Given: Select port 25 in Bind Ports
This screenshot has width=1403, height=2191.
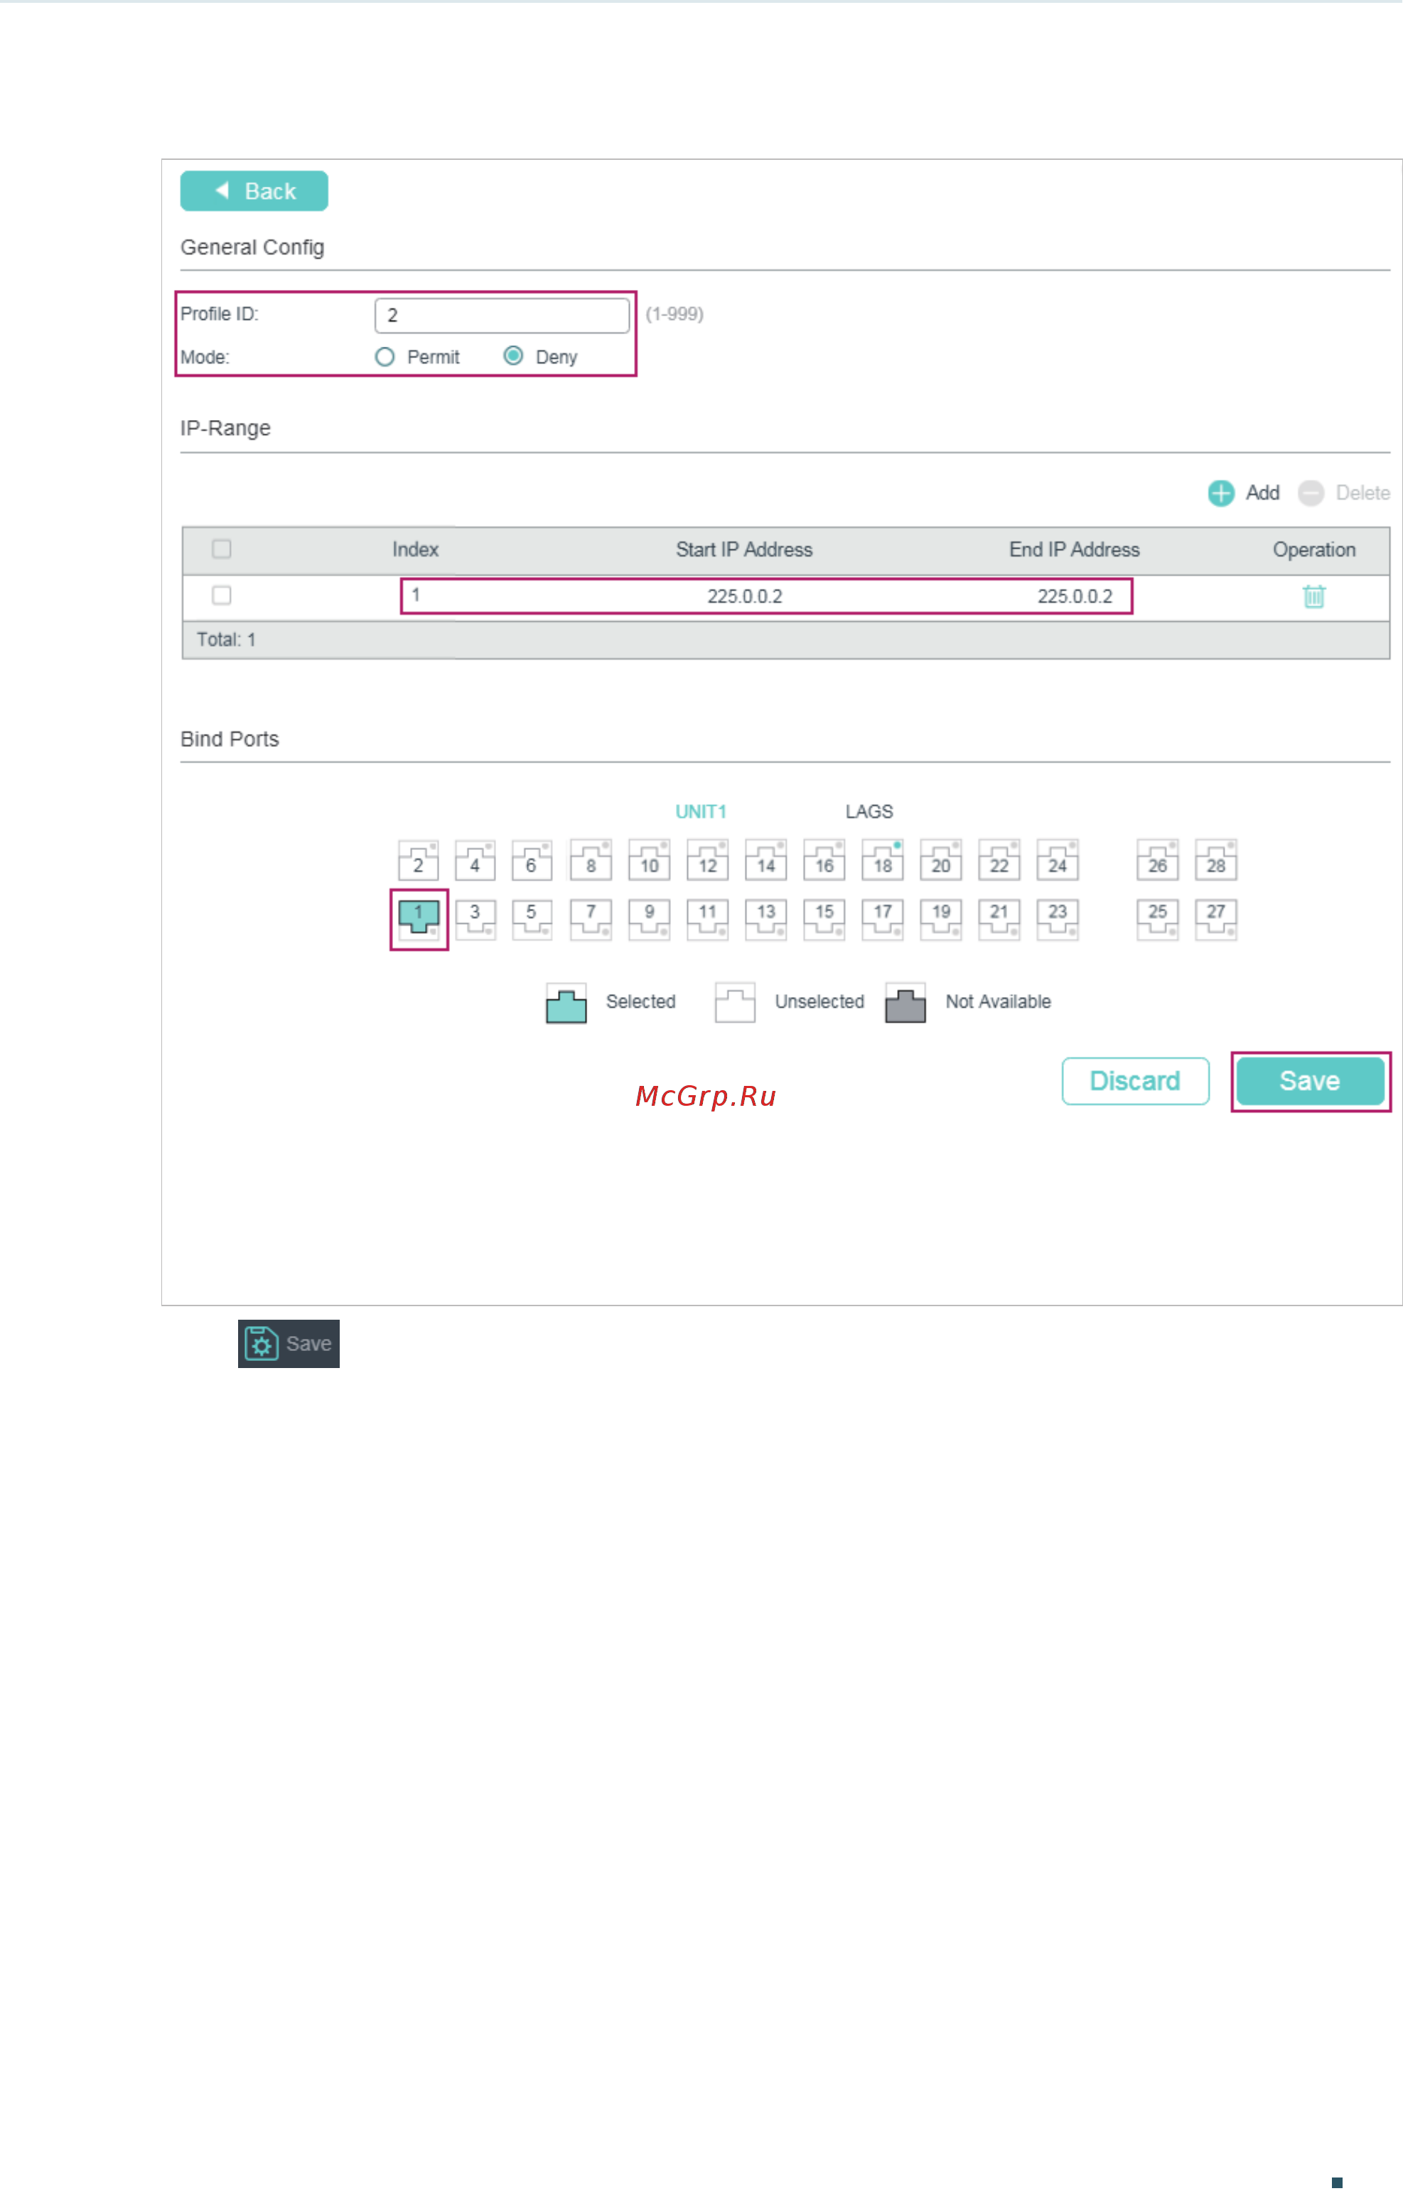Looking at the screenshot, I should (x=1158, y=919).
